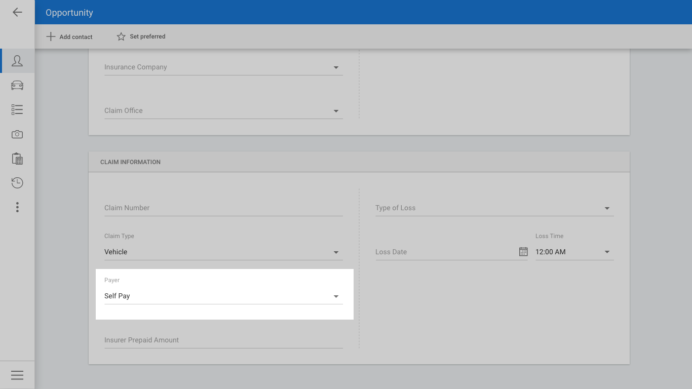Open the history clock sidebar icon
The height and width of the screenshot is (389, 692).
[17, 183]
